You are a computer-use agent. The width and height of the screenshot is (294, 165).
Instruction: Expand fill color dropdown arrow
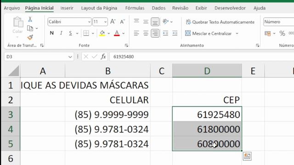tap(109, 33)
